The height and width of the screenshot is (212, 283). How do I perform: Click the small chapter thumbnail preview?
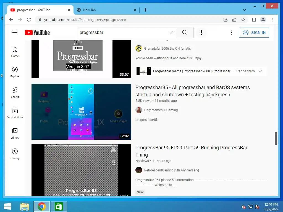coord(144,71)
